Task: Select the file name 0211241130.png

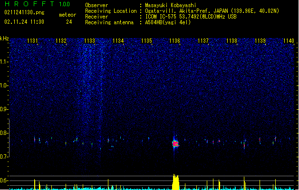Action: (24, 13)
